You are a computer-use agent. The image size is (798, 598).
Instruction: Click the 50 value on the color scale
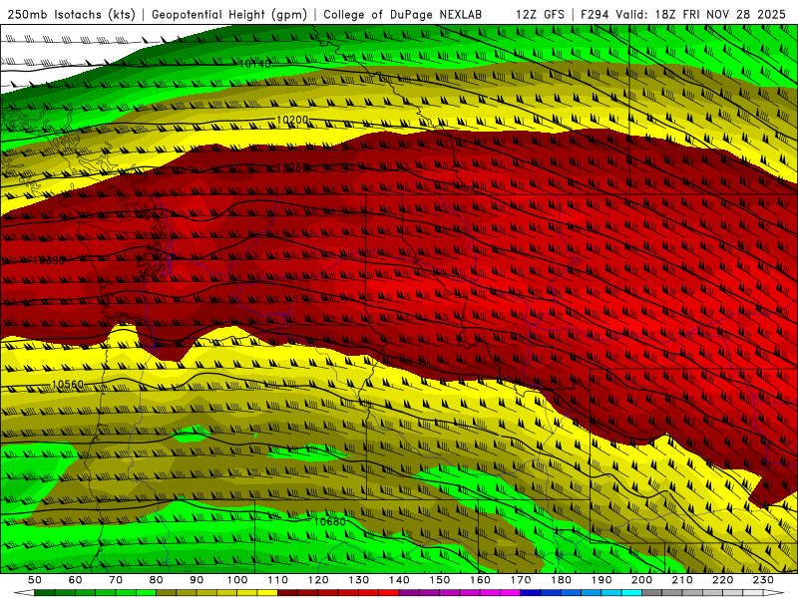[x=34, y=580]
